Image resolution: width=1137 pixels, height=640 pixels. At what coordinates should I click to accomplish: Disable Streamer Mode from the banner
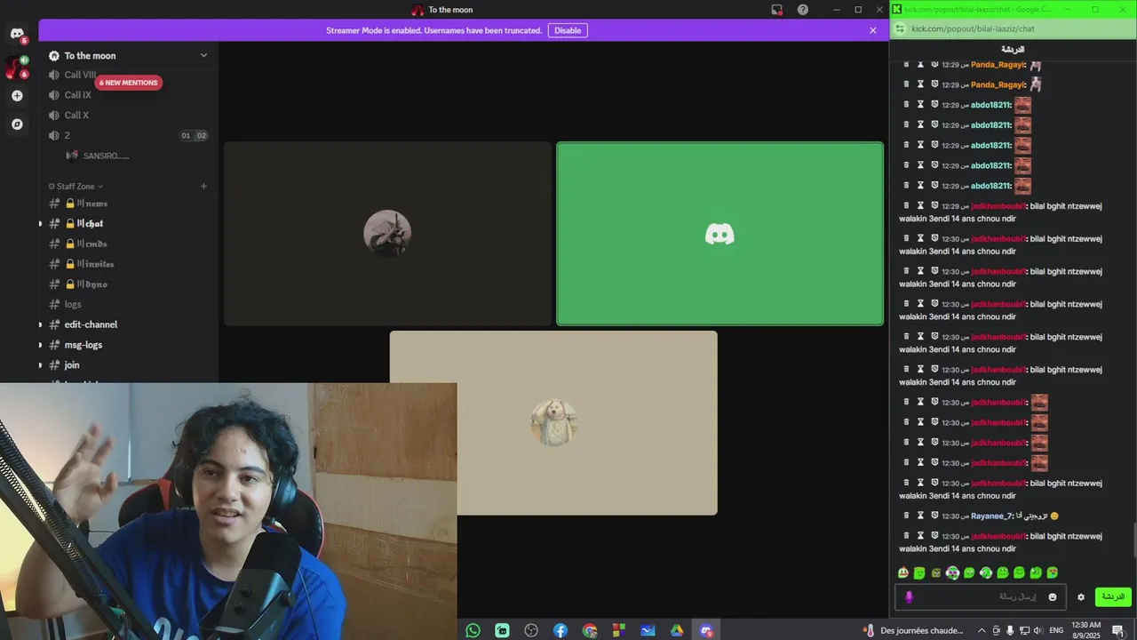568,30
